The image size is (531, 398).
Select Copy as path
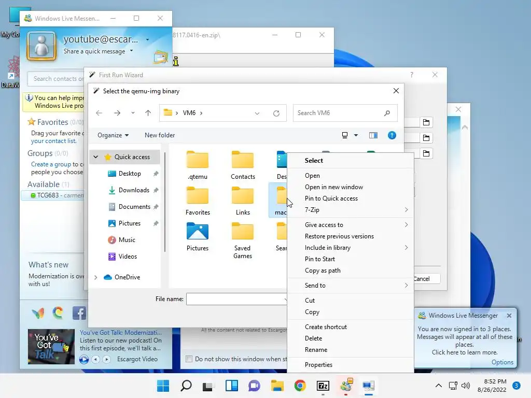coord(350,271)
